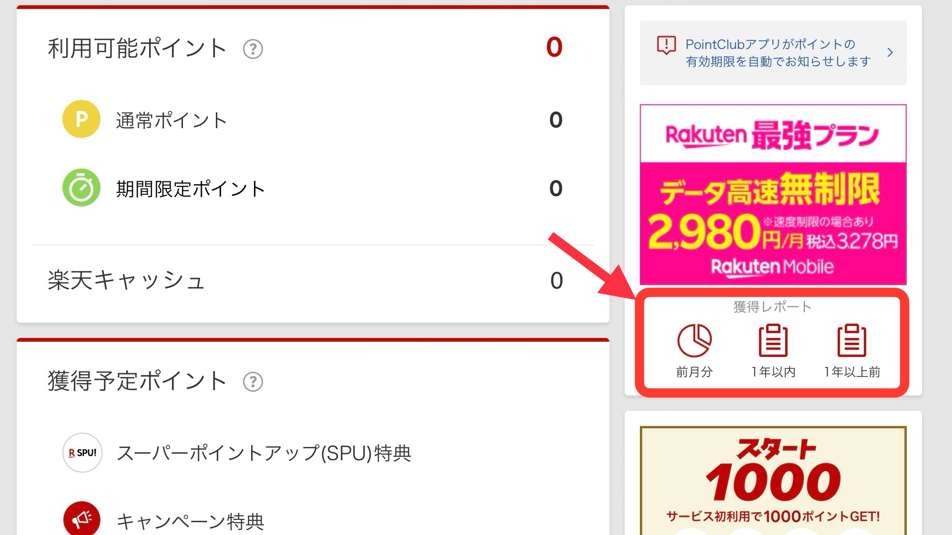Click the help icon beside 利用可能ポイント
952x535 pixels.
tap(253, 49)
